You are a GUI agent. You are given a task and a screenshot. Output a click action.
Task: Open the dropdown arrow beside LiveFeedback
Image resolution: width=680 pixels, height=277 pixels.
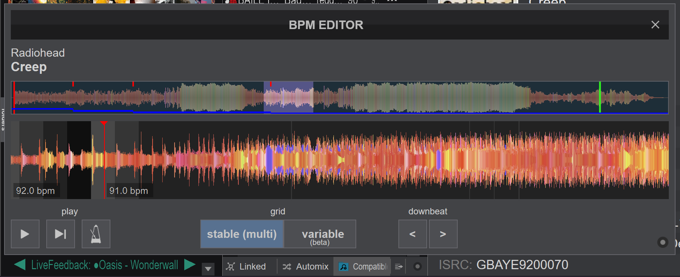pyautogui.click(x=208, y=268)
